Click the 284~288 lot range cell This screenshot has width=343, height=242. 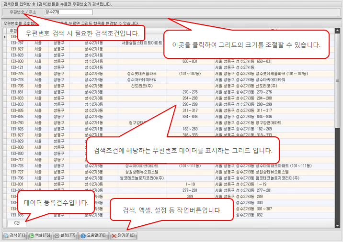(190, 98)
